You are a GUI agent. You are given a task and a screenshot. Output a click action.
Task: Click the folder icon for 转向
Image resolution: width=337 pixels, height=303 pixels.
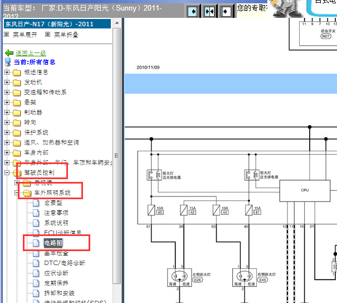[17, 123]
